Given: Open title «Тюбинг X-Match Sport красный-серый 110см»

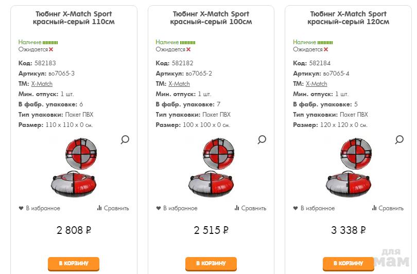Looking at the screenshot, I should point(74,18).
